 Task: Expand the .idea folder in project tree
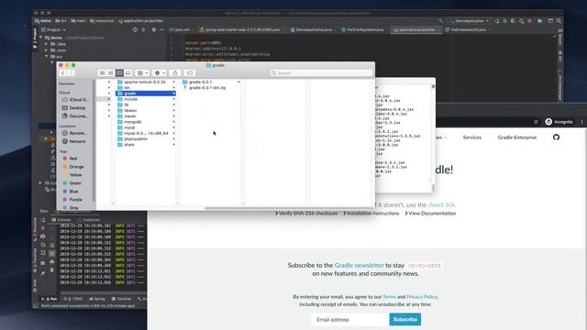(x=46, y=44)
